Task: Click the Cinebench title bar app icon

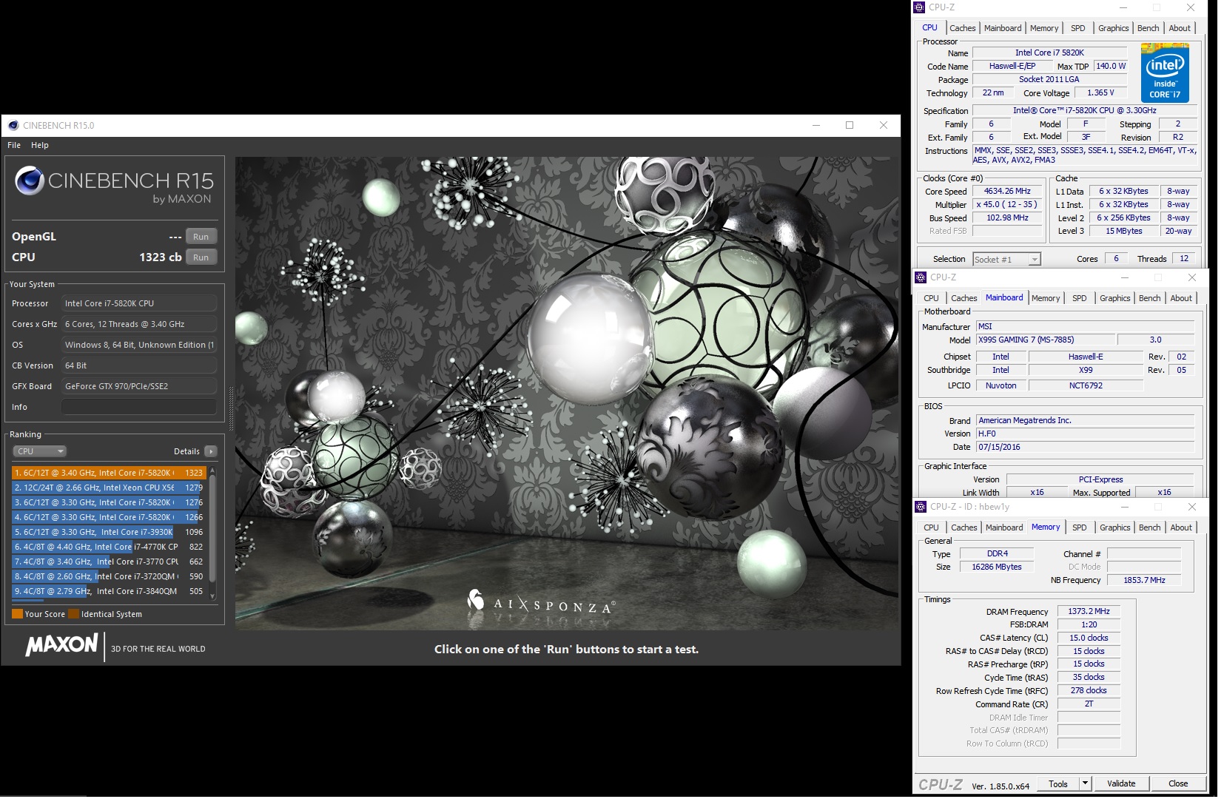Action: pos(13,125)
